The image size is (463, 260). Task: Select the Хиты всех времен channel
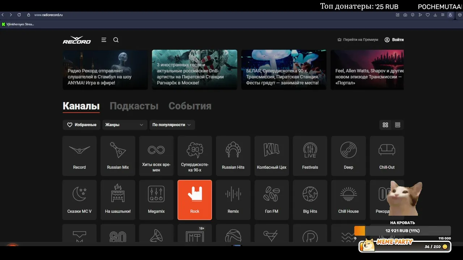point(156,156)
